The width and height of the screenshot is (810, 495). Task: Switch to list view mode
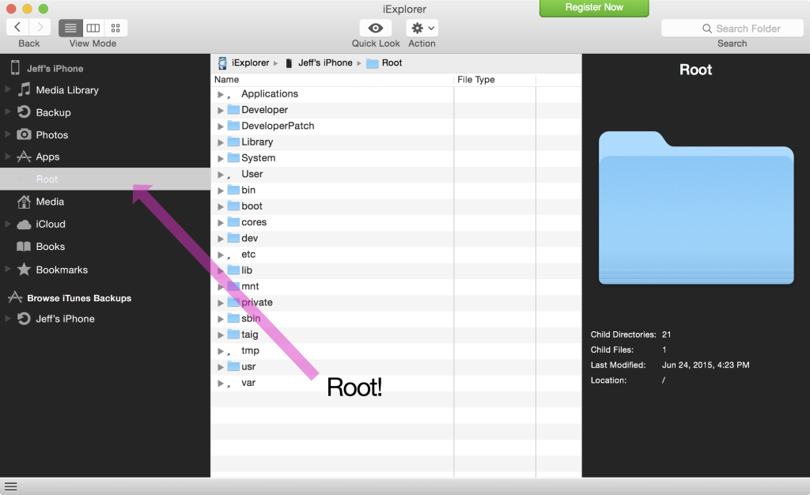tap(70, 28)
